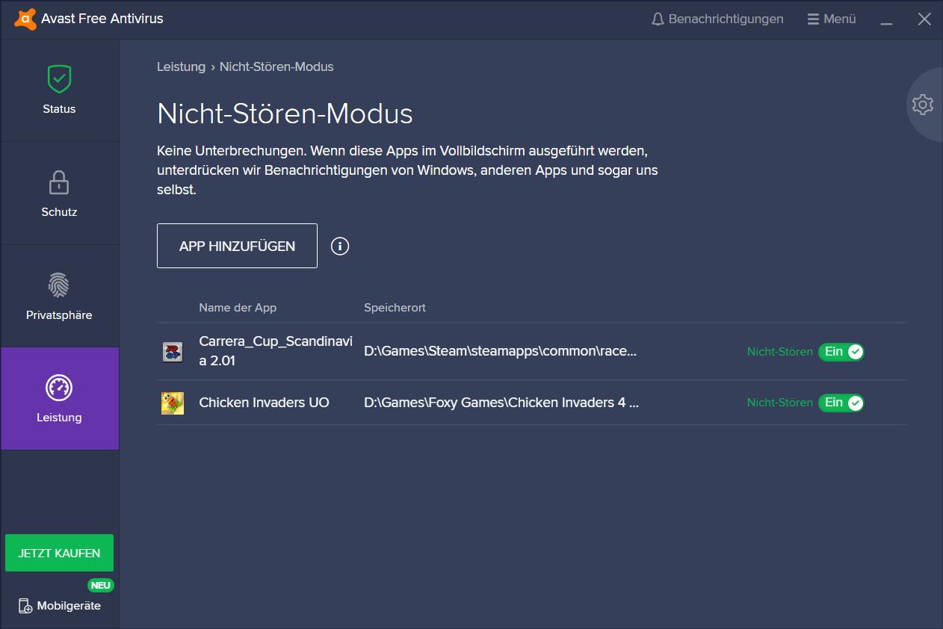Click Nicht-Stören label in Carrera row

coord(779,352)
